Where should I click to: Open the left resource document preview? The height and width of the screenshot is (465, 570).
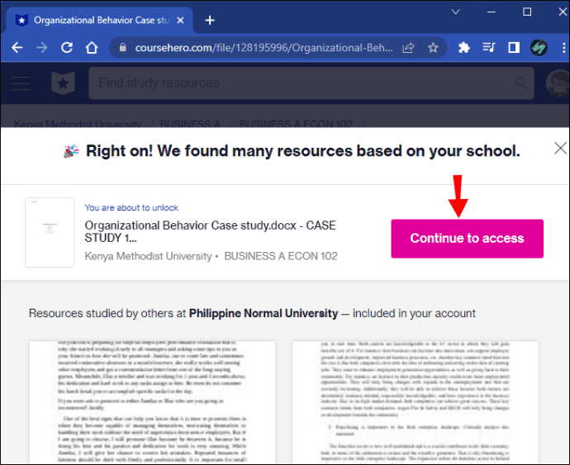pyautogui.click(x=152, y=402)
